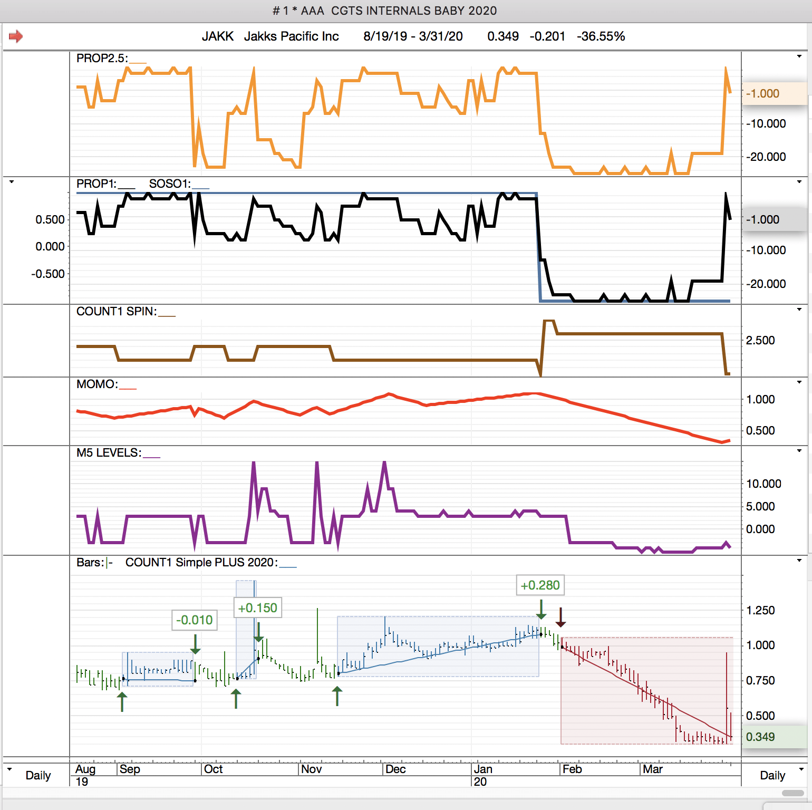Click the MOMO red line swatch
This screenshot has height=810, width=812.
128,388
